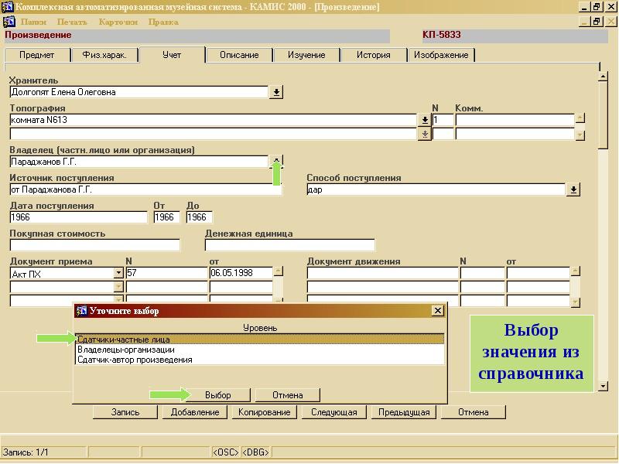This screenshot has height=464, width=619.
Task: Open the Способ поступления lookup arrow
Action: coord(573,189)
